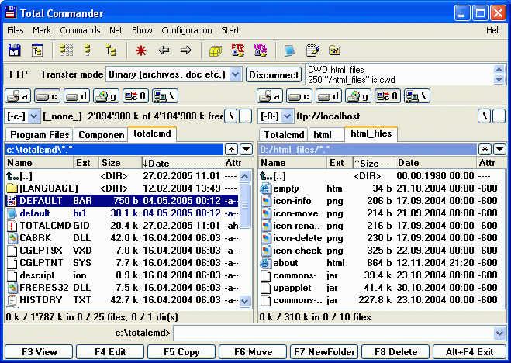
Task: Click the FTP connect toolbar icon
Action: click(238, 50)
